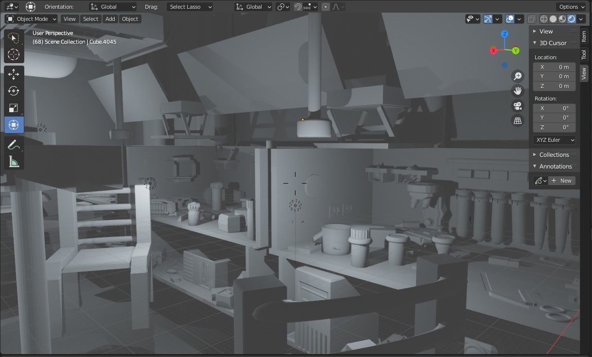Viewport: 592px width, 357px height.
Task: Switch to wireframe shading
Action: tap(544, 19)
